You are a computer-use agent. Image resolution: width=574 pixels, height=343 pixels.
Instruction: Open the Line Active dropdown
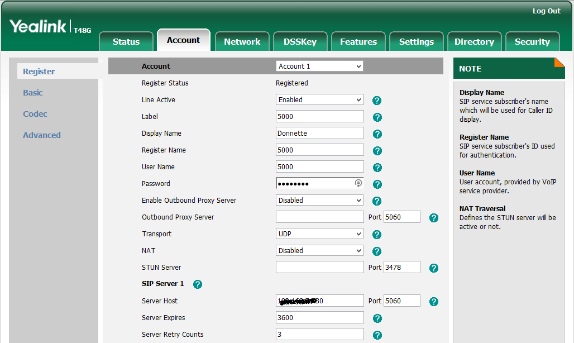(x=319, y=99)
